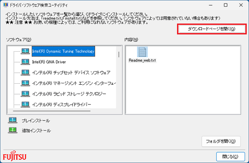Close the window with the X button
This screenshot has height=163, width=249.
241,5
